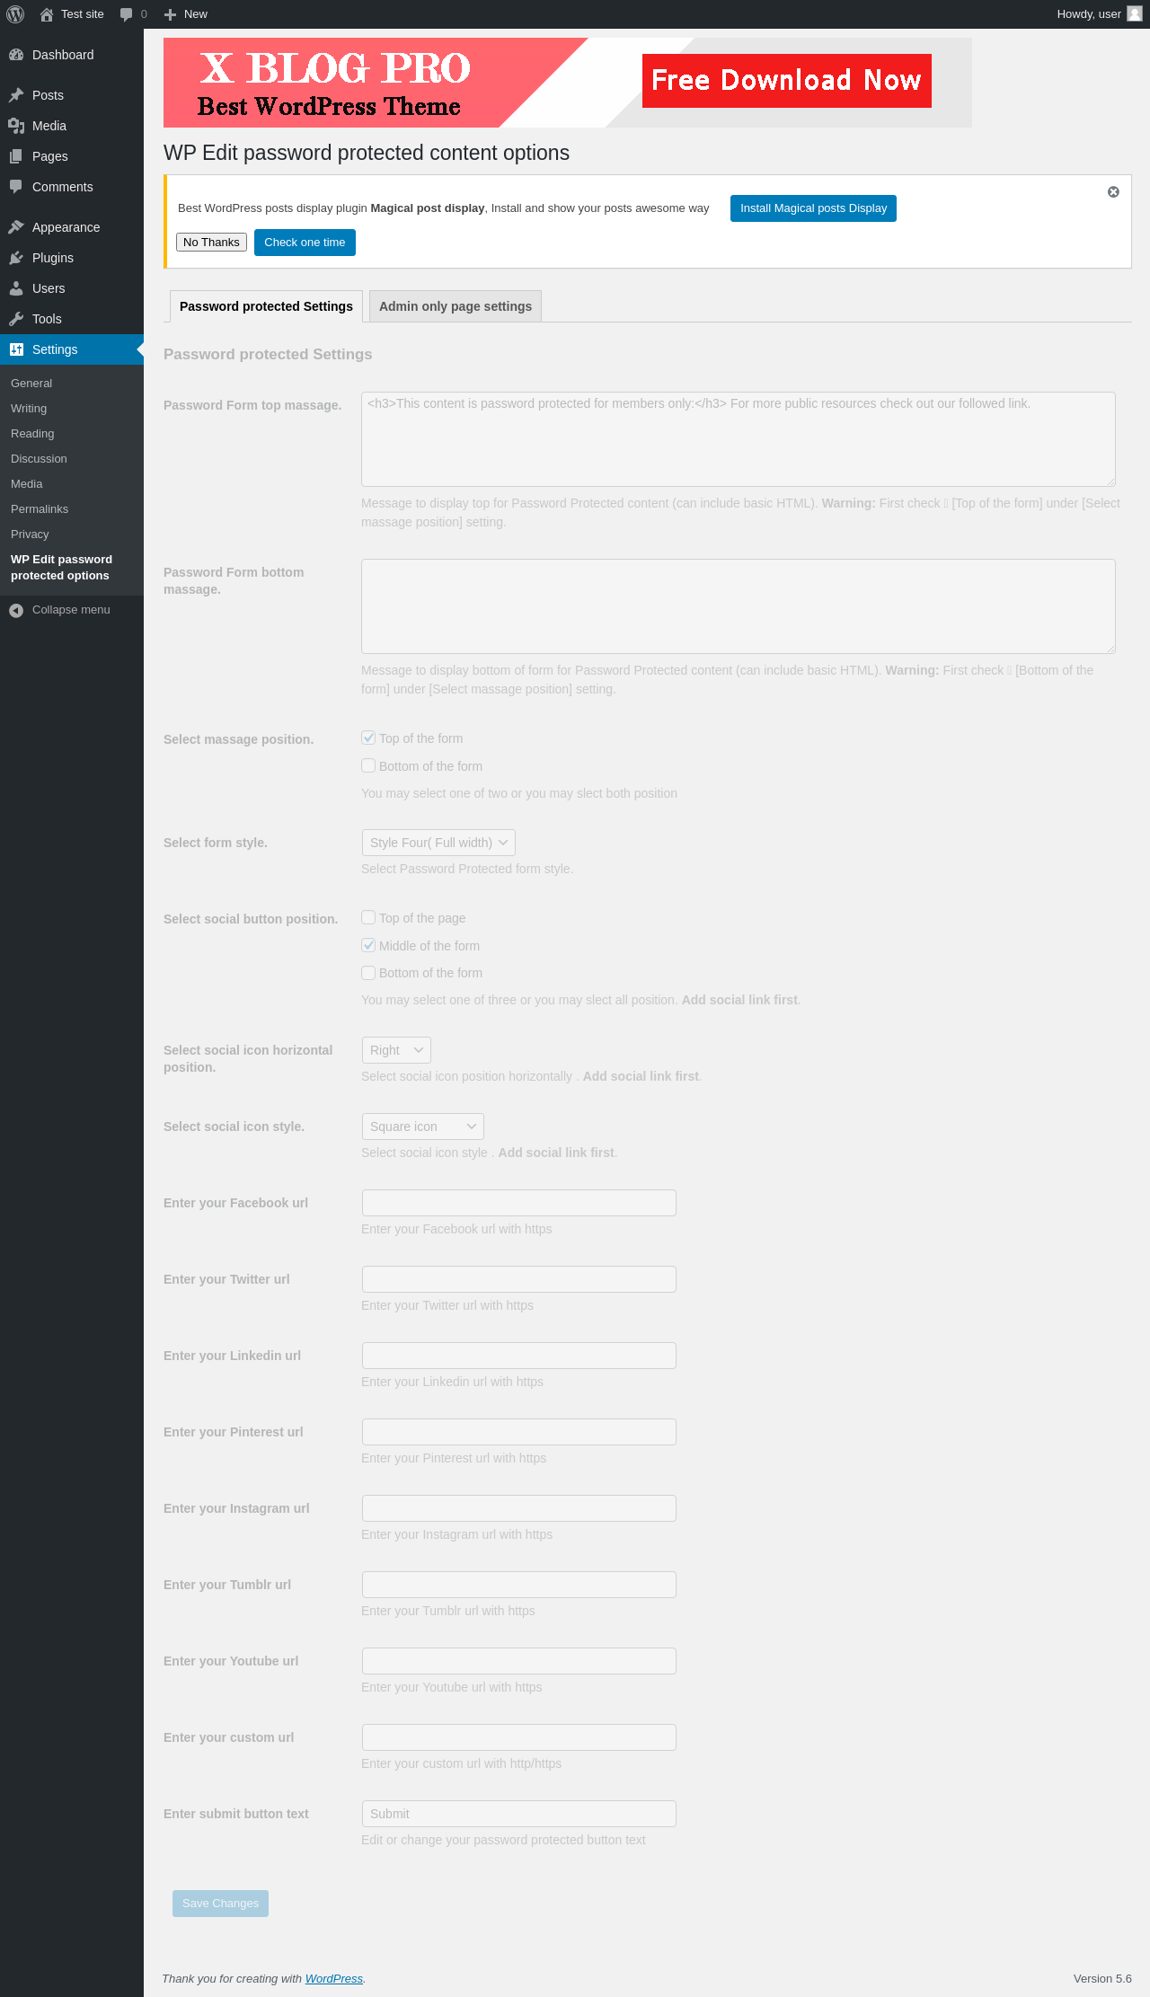The image size is (1150, 1997).
Task: Open the social icon style dropdown
Action: 422,1127
